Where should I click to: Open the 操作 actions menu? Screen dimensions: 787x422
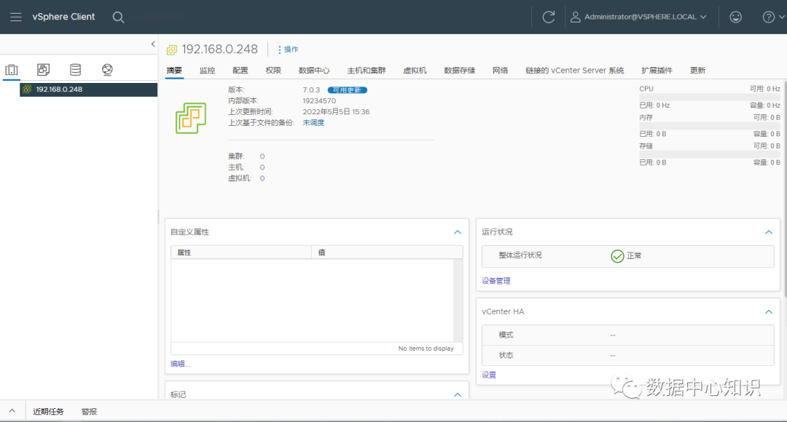pos(289,49)
